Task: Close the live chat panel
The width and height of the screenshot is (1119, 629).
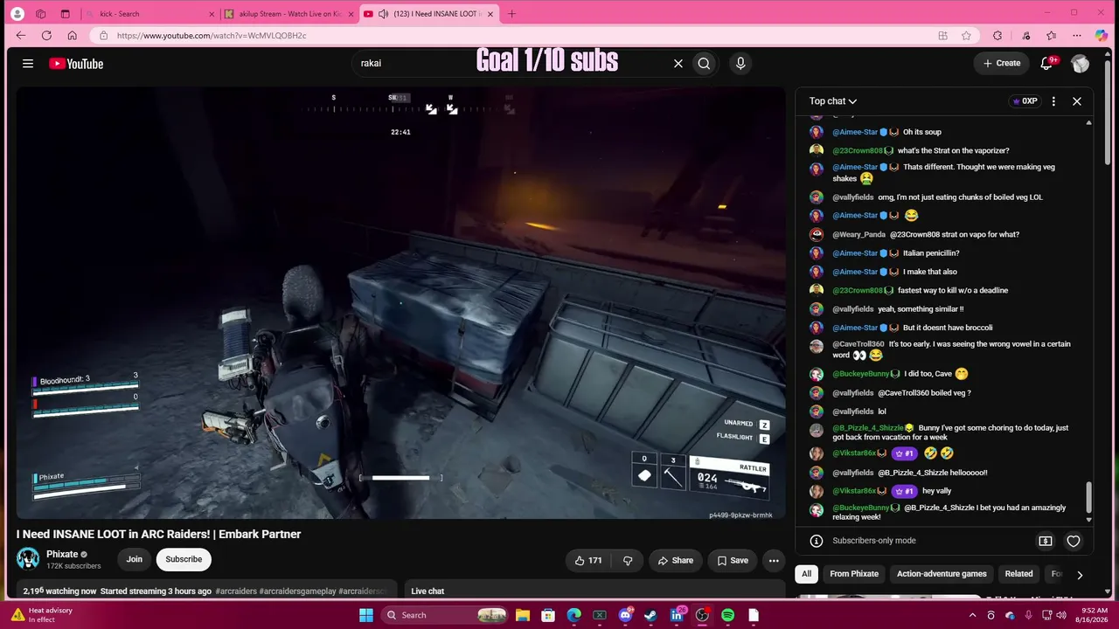Action: click(1077, 101)
